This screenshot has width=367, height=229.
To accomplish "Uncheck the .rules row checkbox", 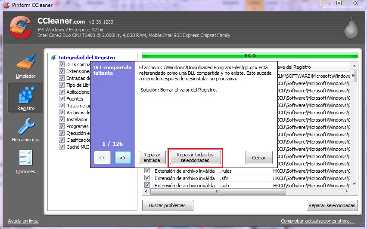I will [147, 171].
